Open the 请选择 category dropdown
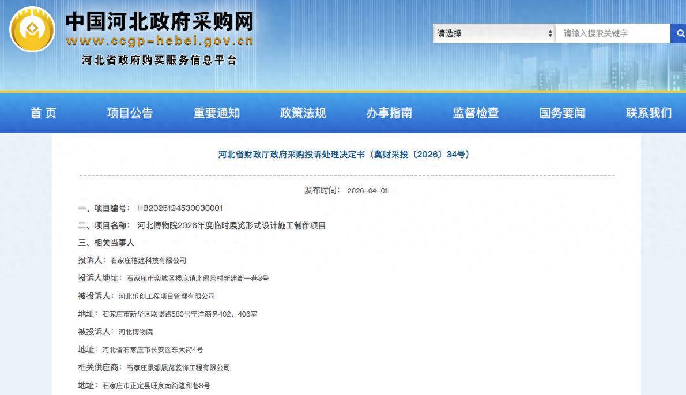Viewport: 686px width, 395px height. point(493,33)
